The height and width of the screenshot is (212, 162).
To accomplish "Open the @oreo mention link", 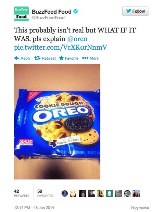I will (77, 39).
